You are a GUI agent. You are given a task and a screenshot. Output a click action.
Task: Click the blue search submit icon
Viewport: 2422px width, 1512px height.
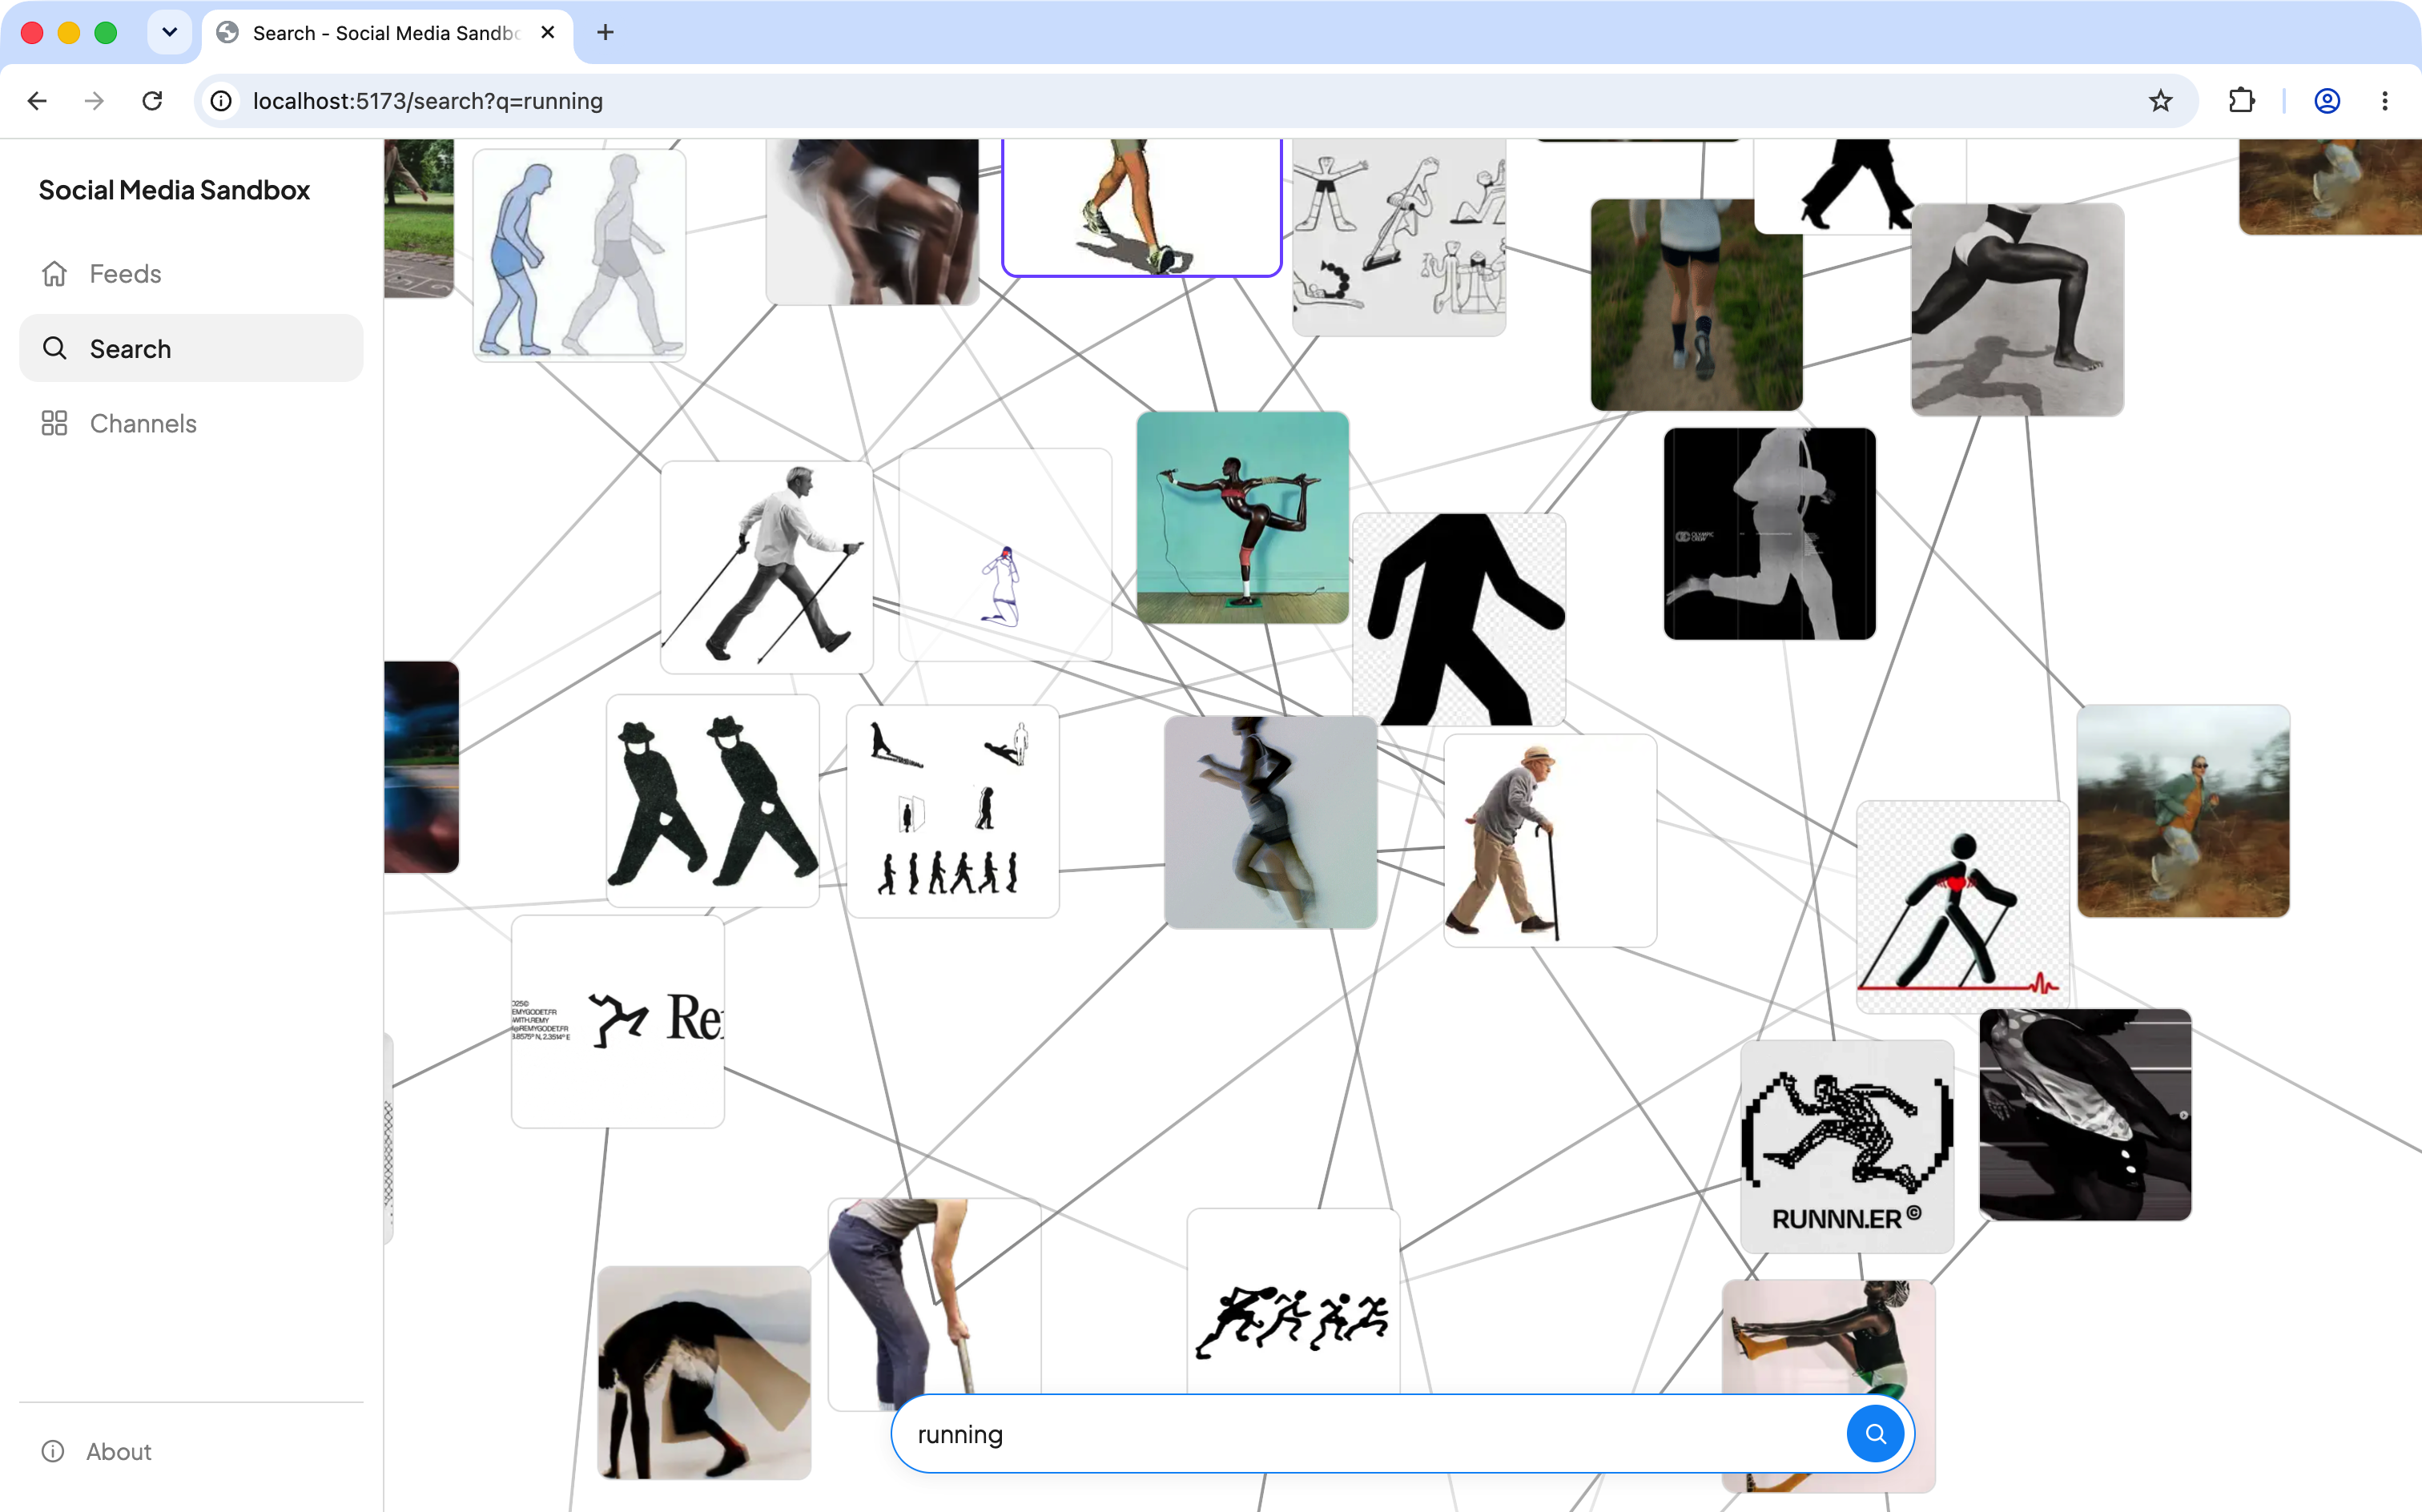[1875, 1433]
